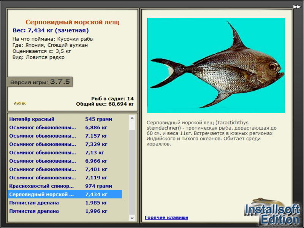
Task: Click the fish list scrollbar thumb
Action: [x=132, y=173]
